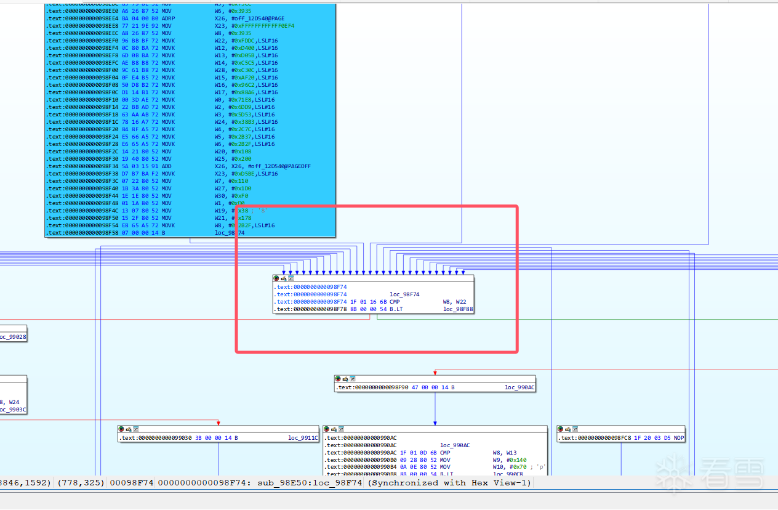Click the pencil edit icon on the NOP node
This screenshot has height=510, width=778.
pos(567,429)
